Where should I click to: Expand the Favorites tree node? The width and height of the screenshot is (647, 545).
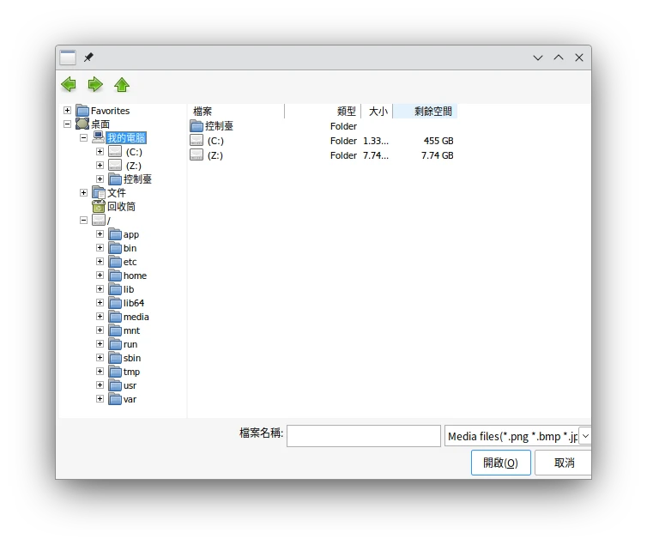[x=68, y=111]
